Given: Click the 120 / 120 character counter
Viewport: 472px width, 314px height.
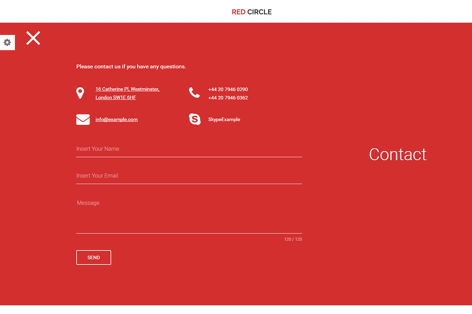Looking at the screenshot, I should pyautogui.click(x=293, y=239).
